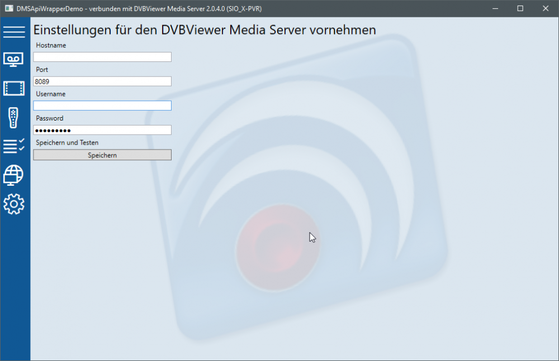
Task: Focus the Port field showing 8089
Action: click(102, 81)
